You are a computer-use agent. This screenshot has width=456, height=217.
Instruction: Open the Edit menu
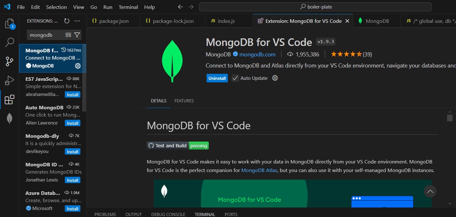coord(36,7)
